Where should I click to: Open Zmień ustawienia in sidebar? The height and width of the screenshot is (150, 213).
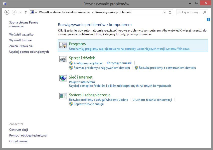(21, 46)
